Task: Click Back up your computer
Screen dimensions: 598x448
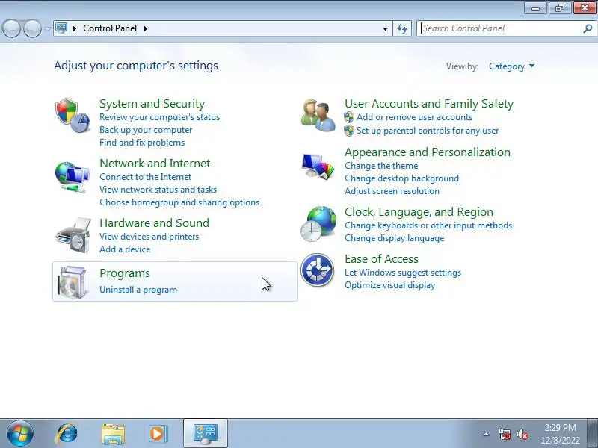Action: pos(146,130)
